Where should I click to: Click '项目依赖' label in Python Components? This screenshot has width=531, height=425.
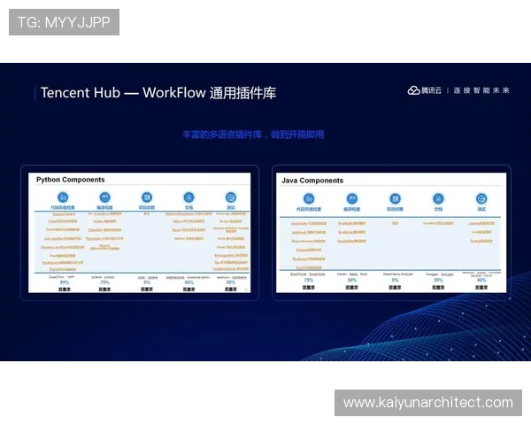147,207
